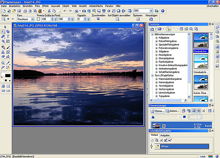The image size is (220, 158).
Task: Expand the Fotoeffektgalerie node
Action: (156, 41)
